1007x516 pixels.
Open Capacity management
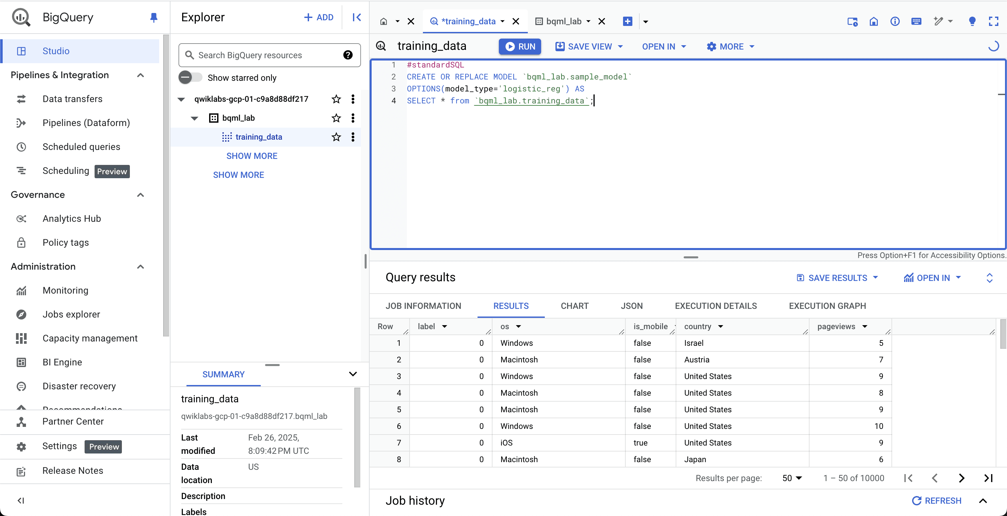90,338
